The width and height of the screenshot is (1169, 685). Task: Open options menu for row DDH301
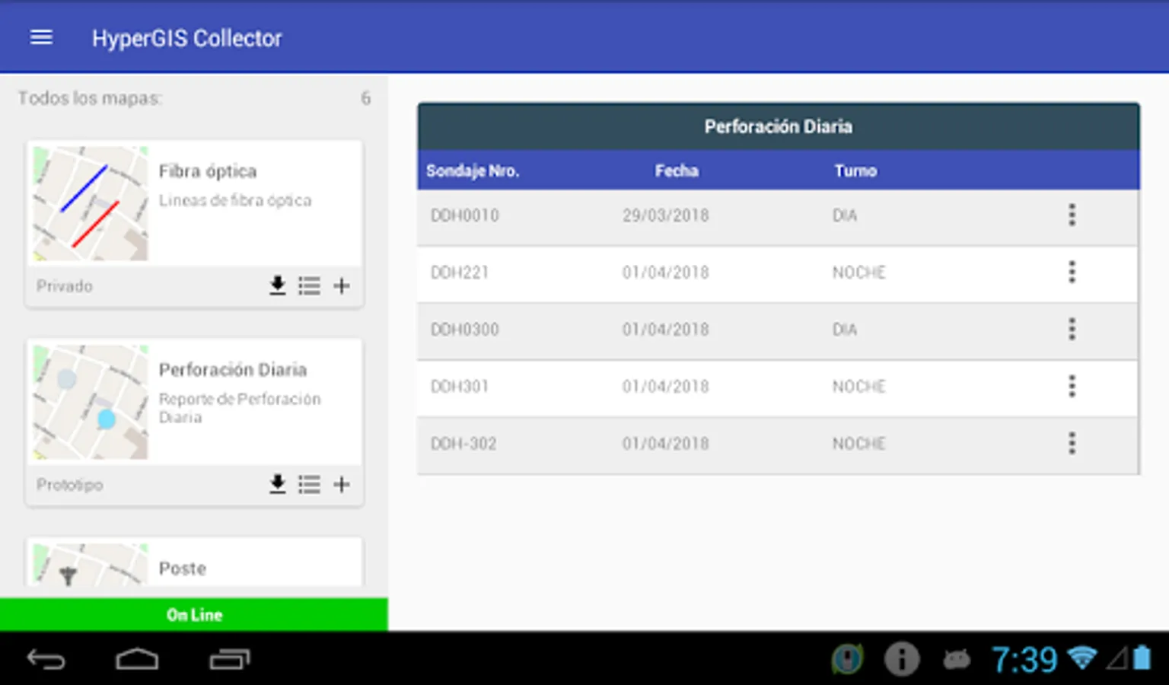(x=1072, y=387)
